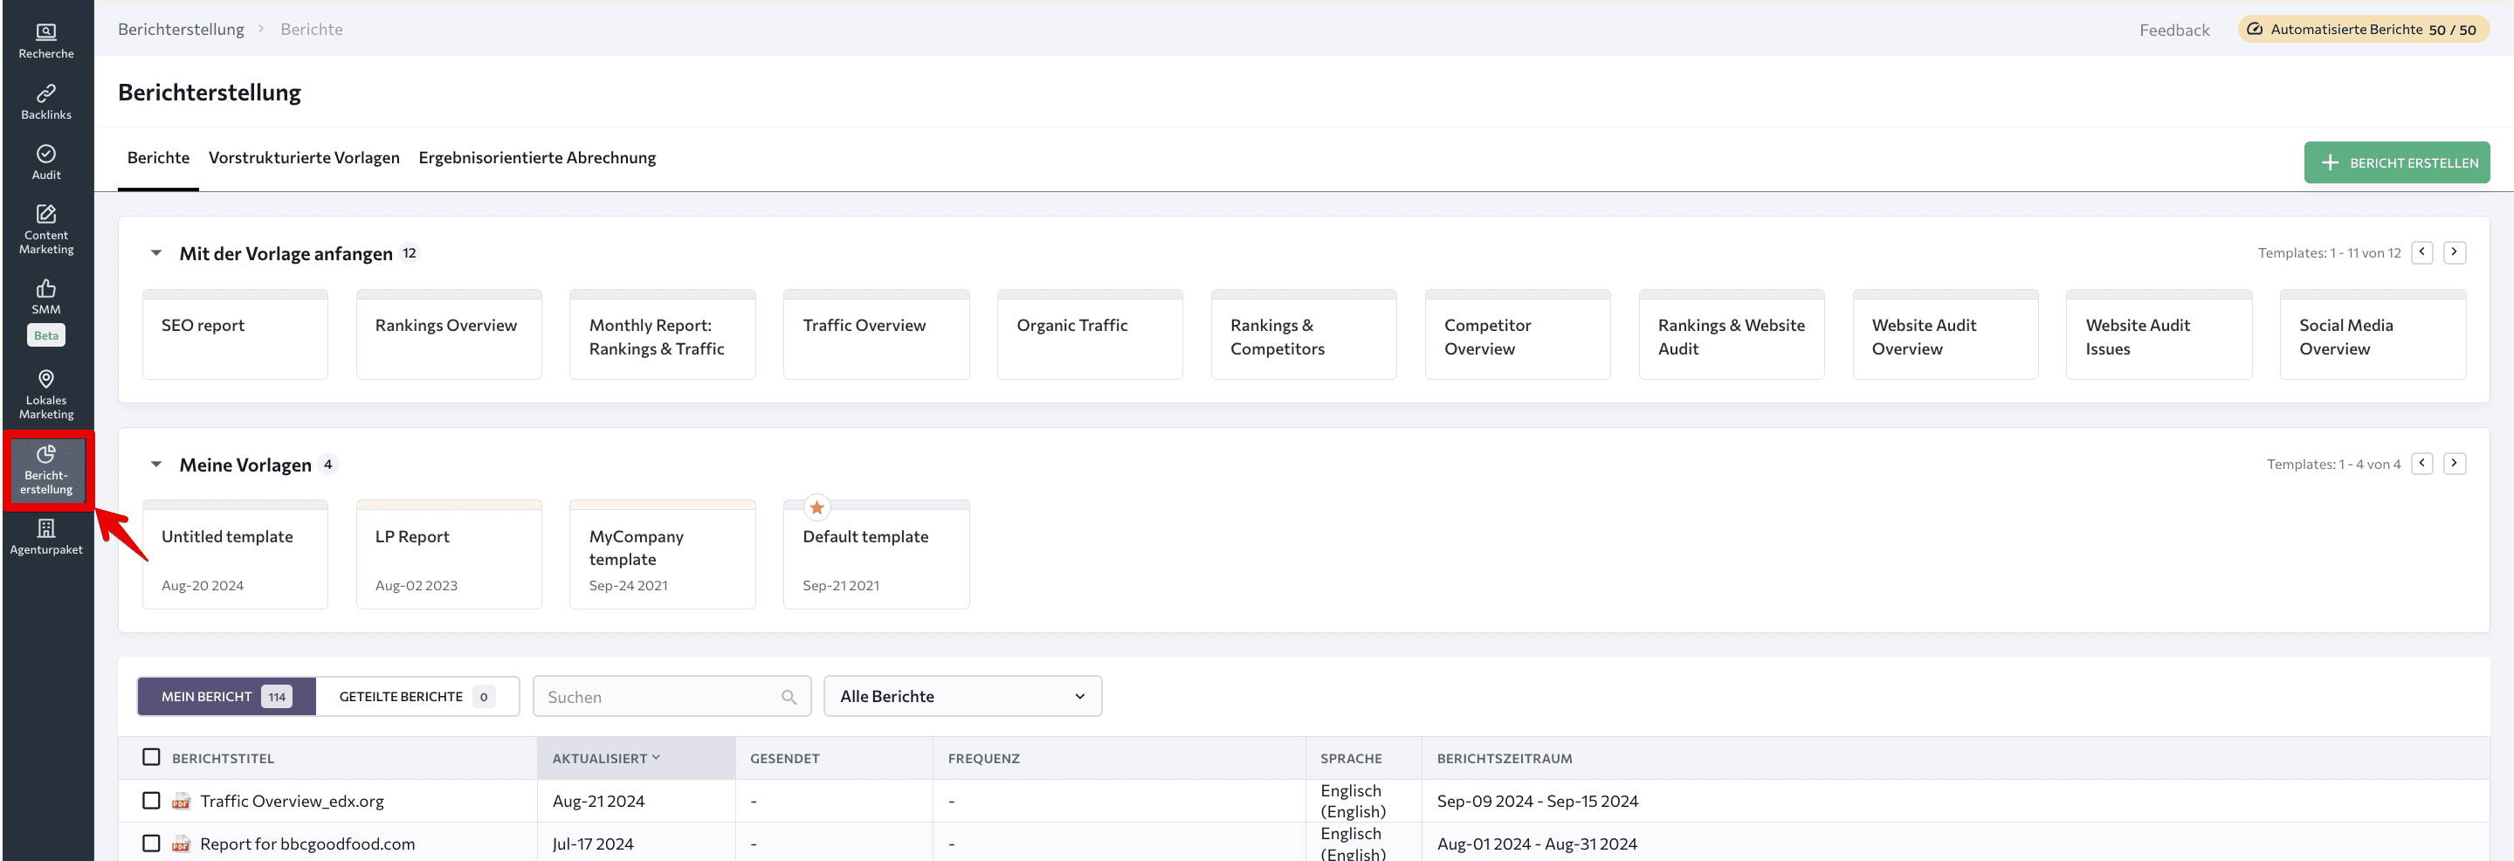The image size is (2514, 861).
Task: Select all reports with header checkbox
Action: click(151, 758)
